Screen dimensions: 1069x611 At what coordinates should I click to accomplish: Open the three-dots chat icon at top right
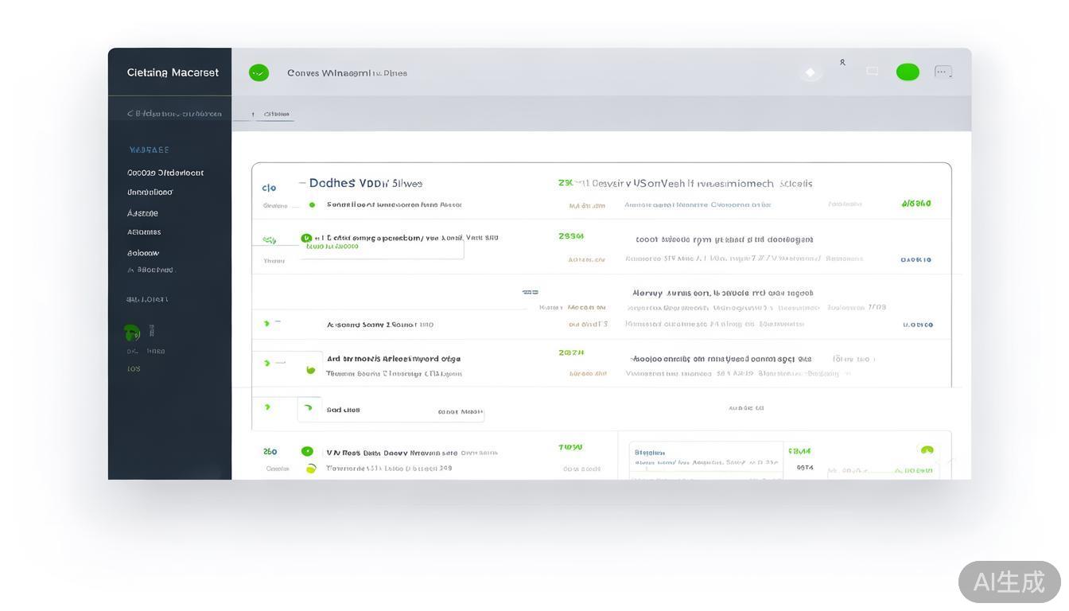[x=943, y=72]
